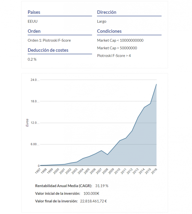Click the Orden section heading
Screen dimensions: 192x214
[x=34, y=31]
